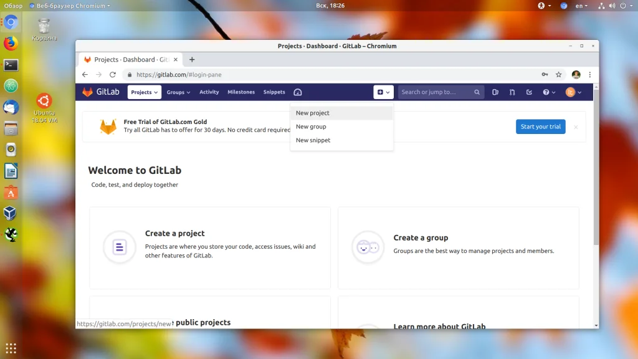
Task: Bookmark this page with star icon
Action: pyautogui.click(x=559, y=75)
